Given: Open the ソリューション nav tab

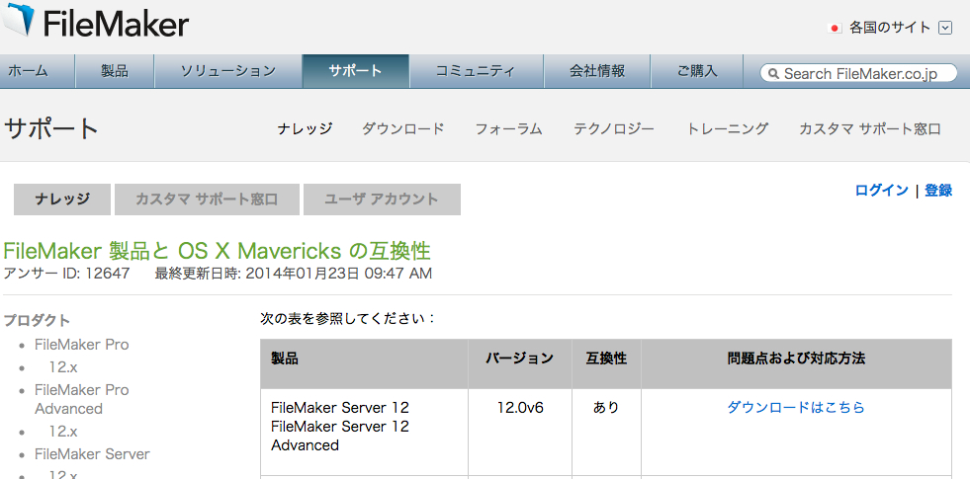Looking at the screenshot, I should [227, 71].
